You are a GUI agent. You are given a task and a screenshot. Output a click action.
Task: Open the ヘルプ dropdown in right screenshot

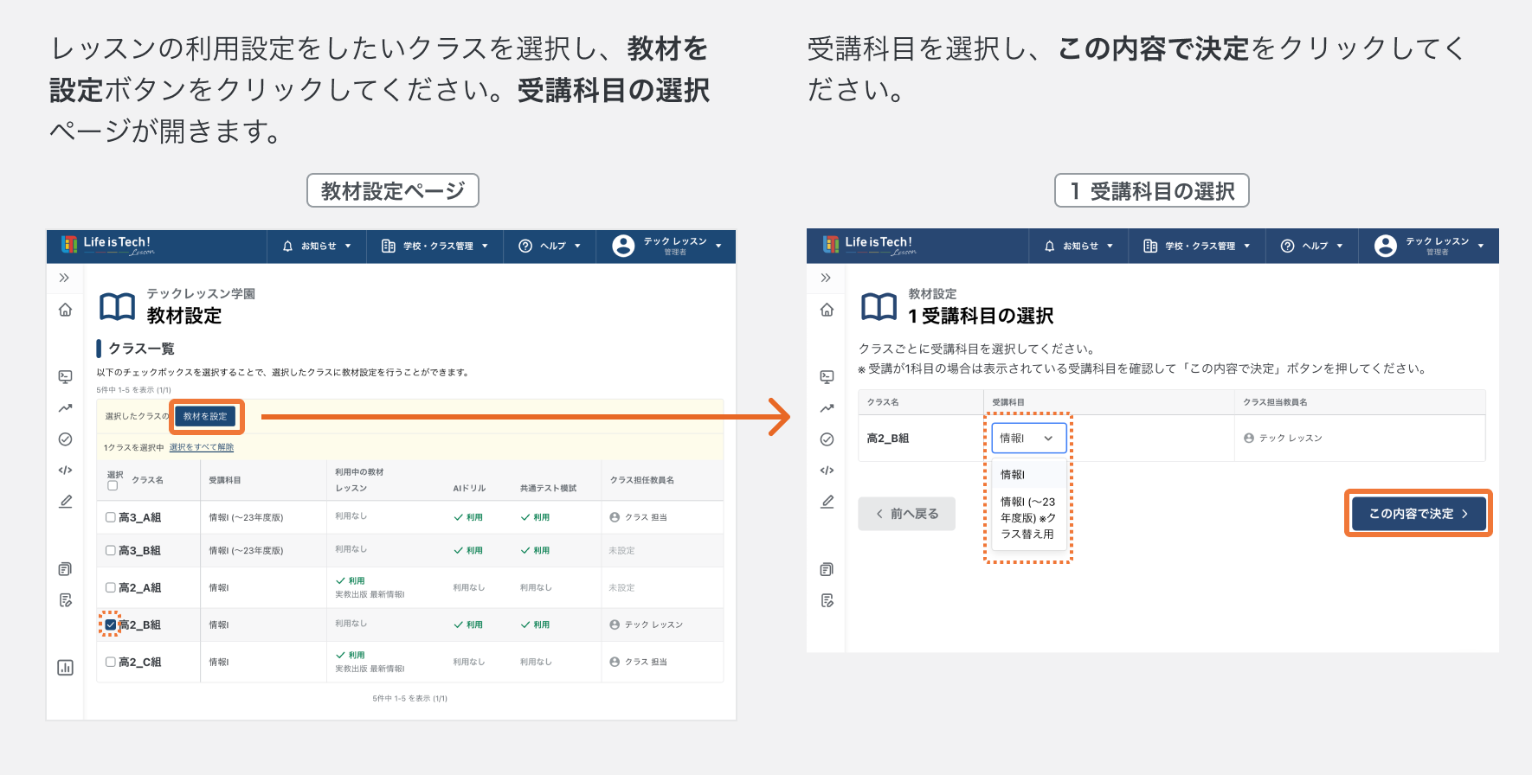[1311, 247]
